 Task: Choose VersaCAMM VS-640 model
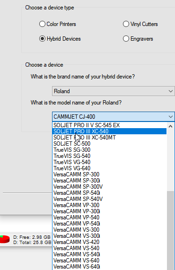pyautogui.click(x=109, y=261)
